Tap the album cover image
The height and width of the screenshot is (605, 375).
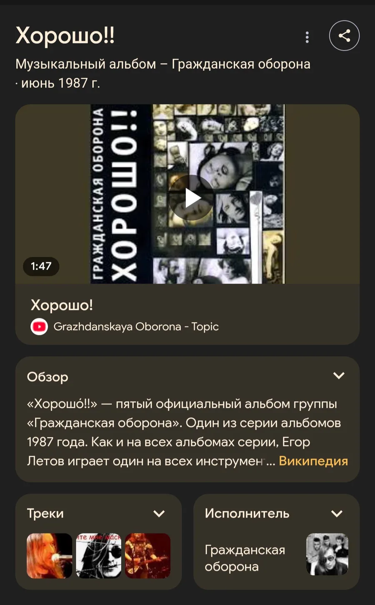point(187,194)
